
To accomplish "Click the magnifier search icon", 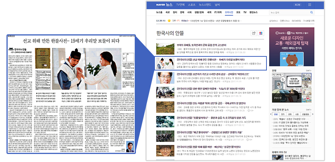I will click(x=311, y=13).
